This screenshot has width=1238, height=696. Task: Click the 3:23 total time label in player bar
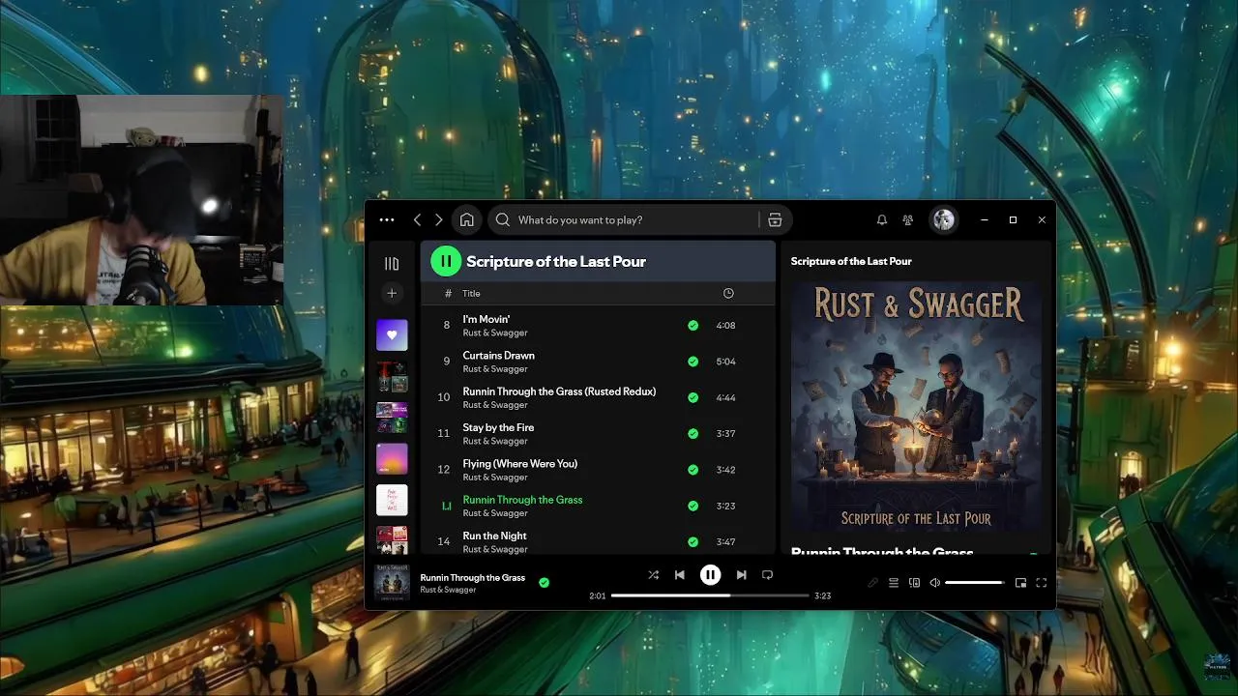(823, 595)
